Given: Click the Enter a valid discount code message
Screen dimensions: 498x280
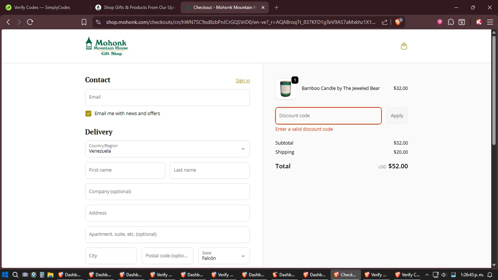Looking at the screenshot, I should pyautogui.click(x=304, y=129).
